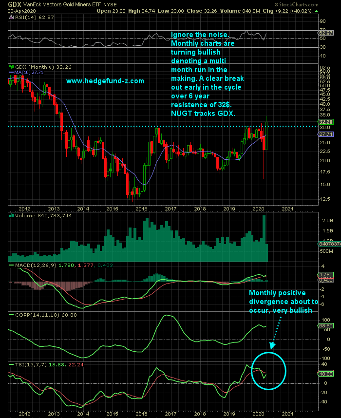341x418 pixels.
Task: Click the 12.5 price axis label
Action: click(325, 199)
